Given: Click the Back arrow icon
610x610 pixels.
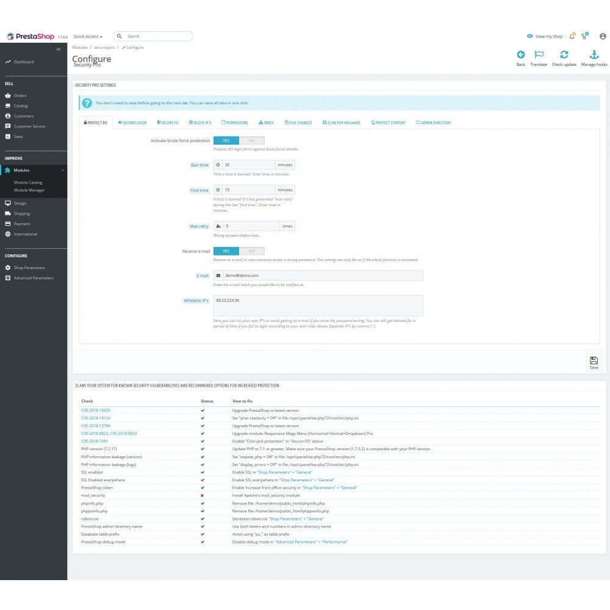Looking at the screenshot, I should coord(520,54).
